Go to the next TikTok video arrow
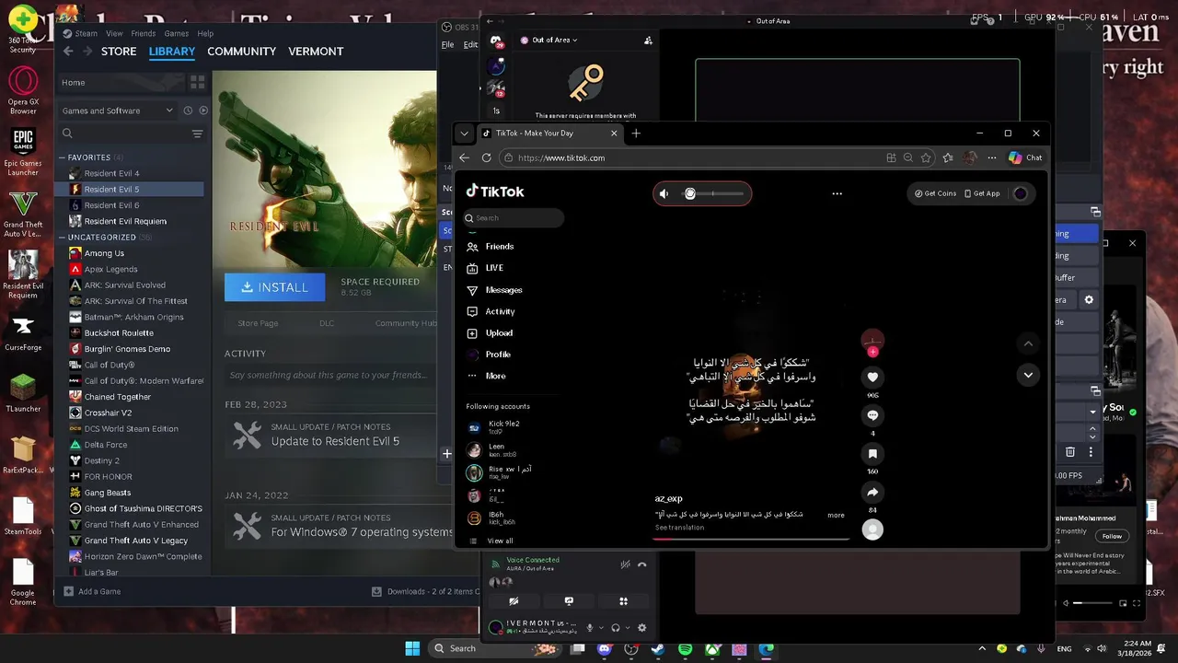1178x663 pixels. (1028, 375)
